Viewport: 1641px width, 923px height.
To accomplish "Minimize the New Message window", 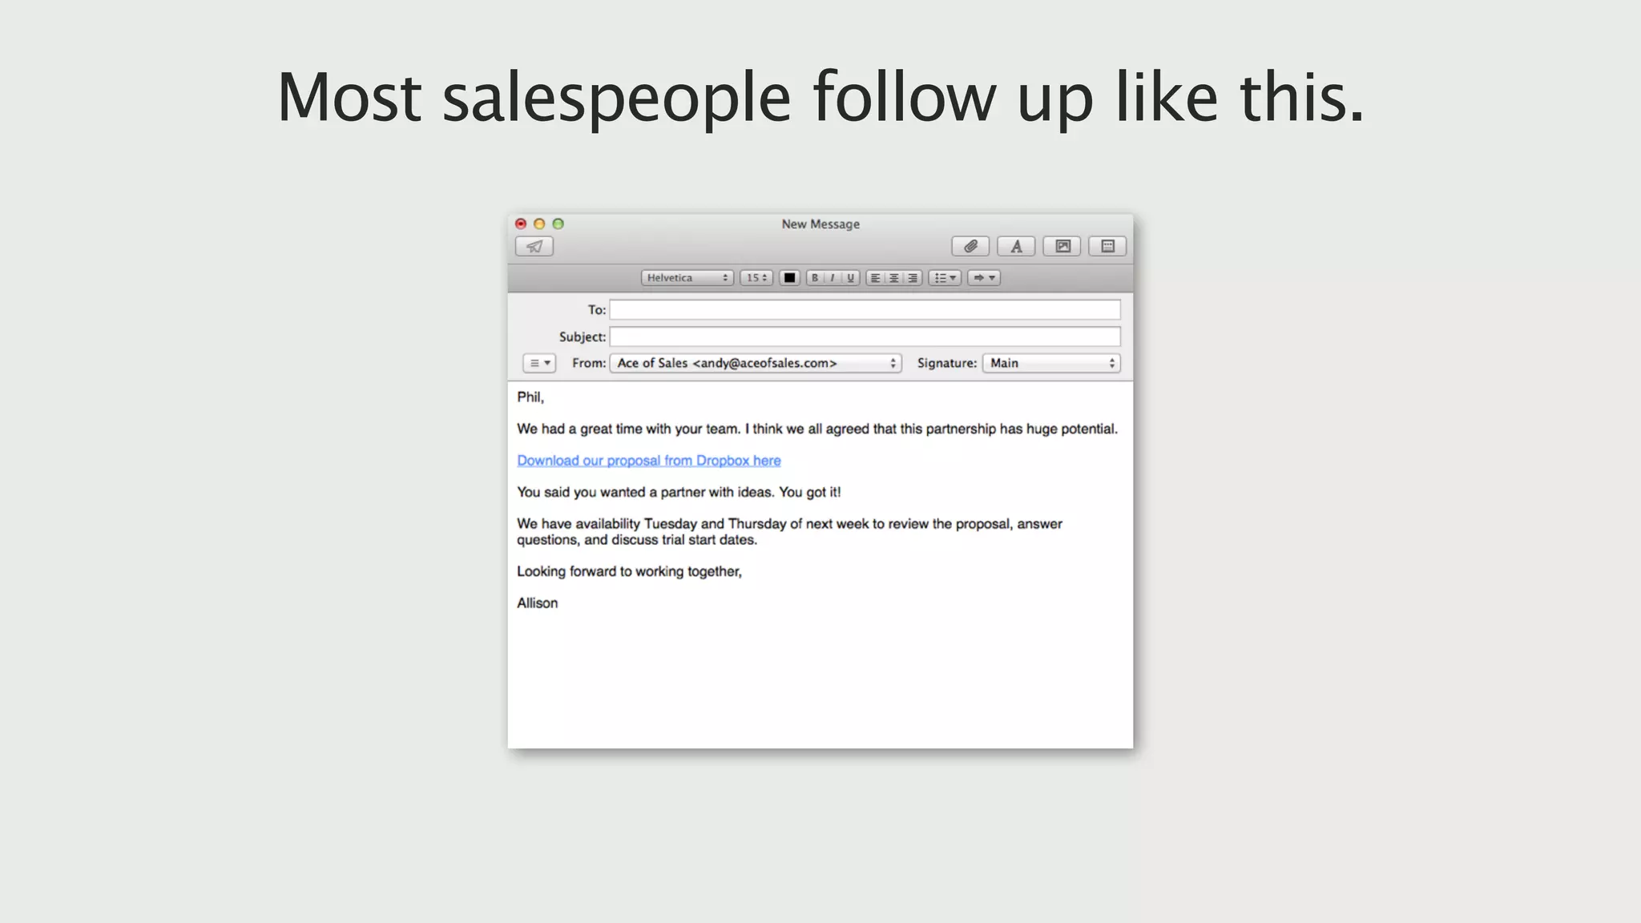I will [x=539, y=224].
